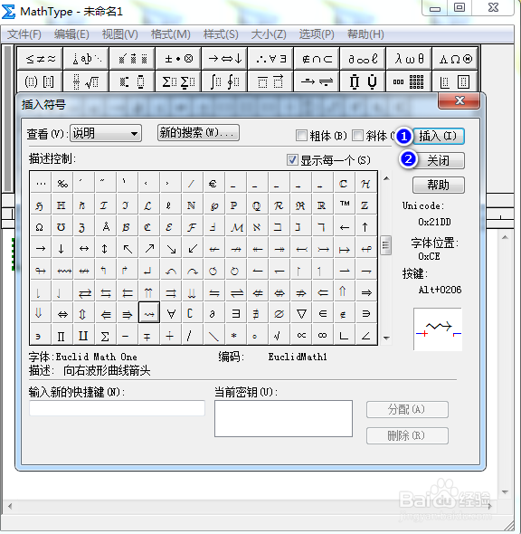Open the 文件(F) menu
The height and width of the screenshot is (534, 521).
point(24,34)
